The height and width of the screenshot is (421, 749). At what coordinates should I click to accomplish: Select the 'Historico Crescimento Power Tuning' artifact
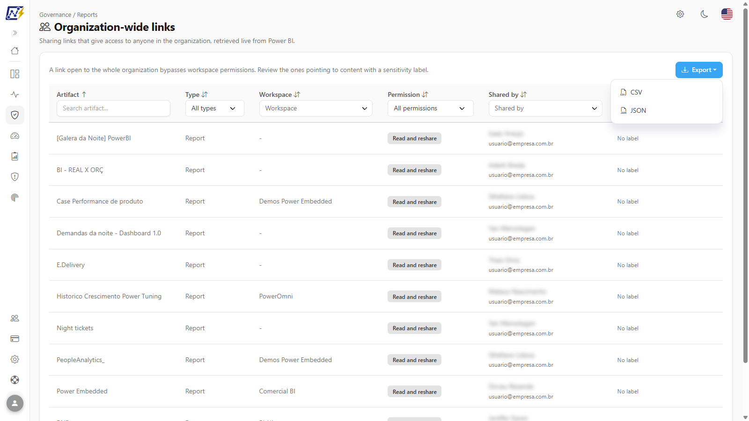click(x=109, y=296)
